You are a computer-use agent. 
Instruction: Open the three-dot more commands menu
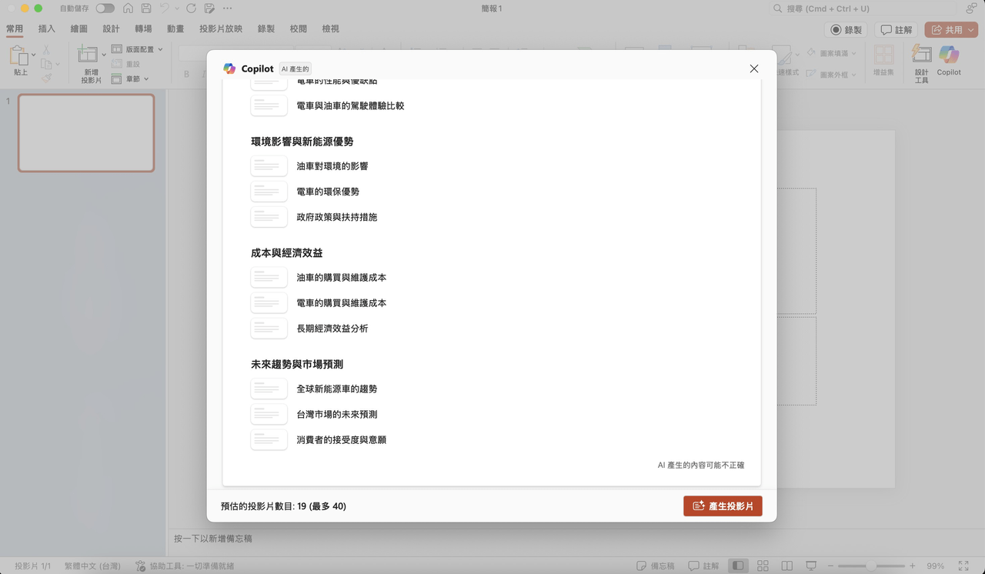tap(227, 8)
